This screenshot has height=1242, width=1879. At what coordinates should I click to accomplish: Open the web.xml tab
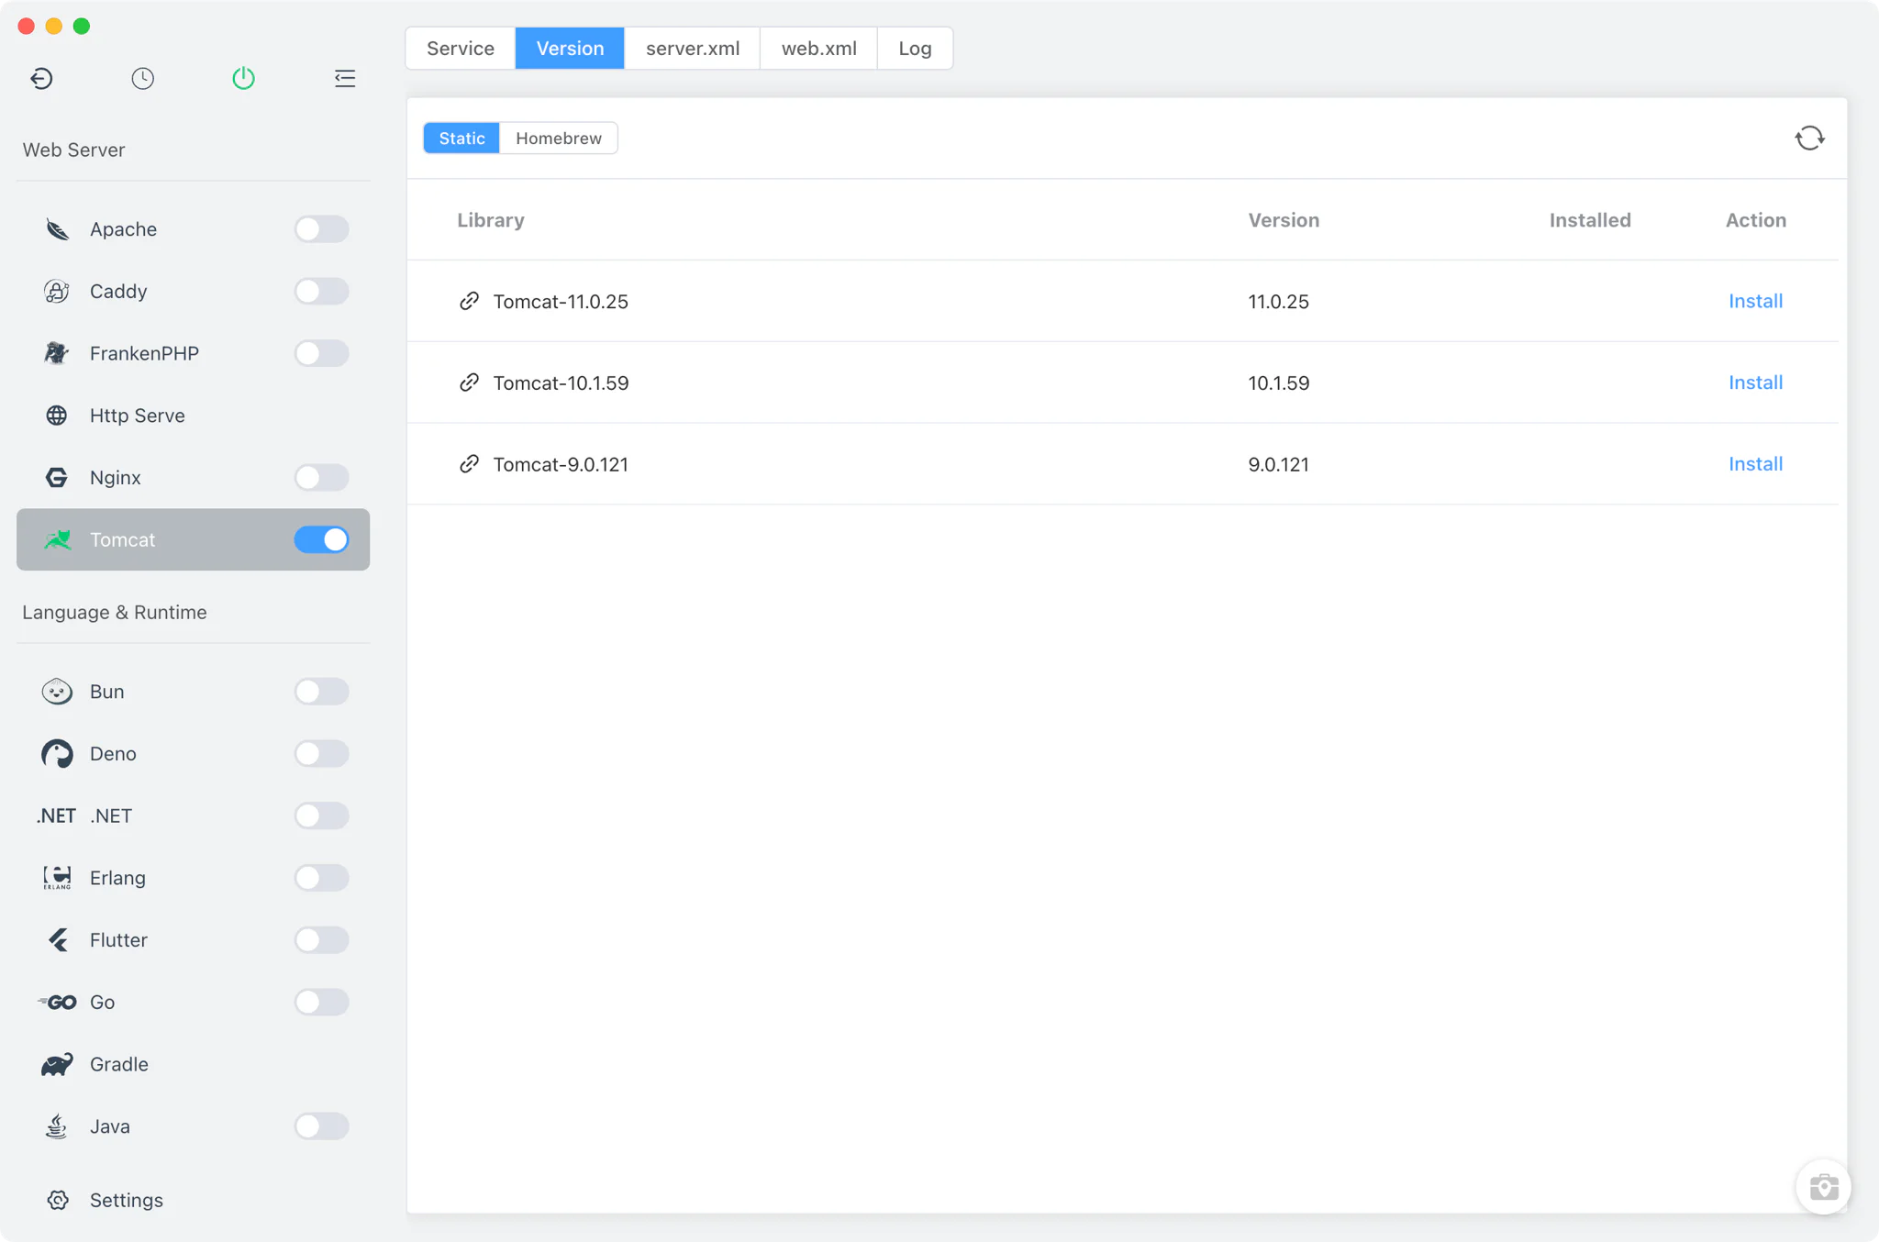click(x=818, y=48)
